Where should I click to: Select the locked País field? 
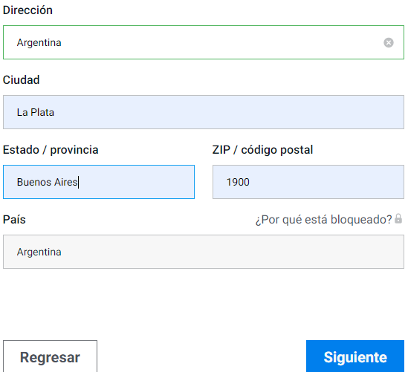(x=204, y=252)
